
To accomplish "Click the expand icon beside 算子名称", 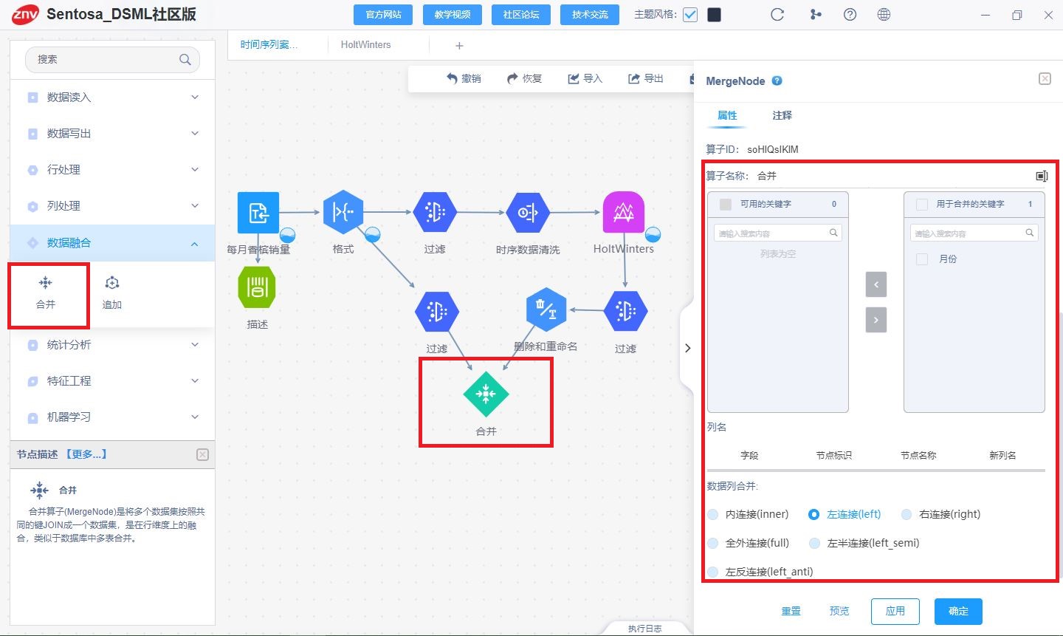I will [x=1042, y=176].
